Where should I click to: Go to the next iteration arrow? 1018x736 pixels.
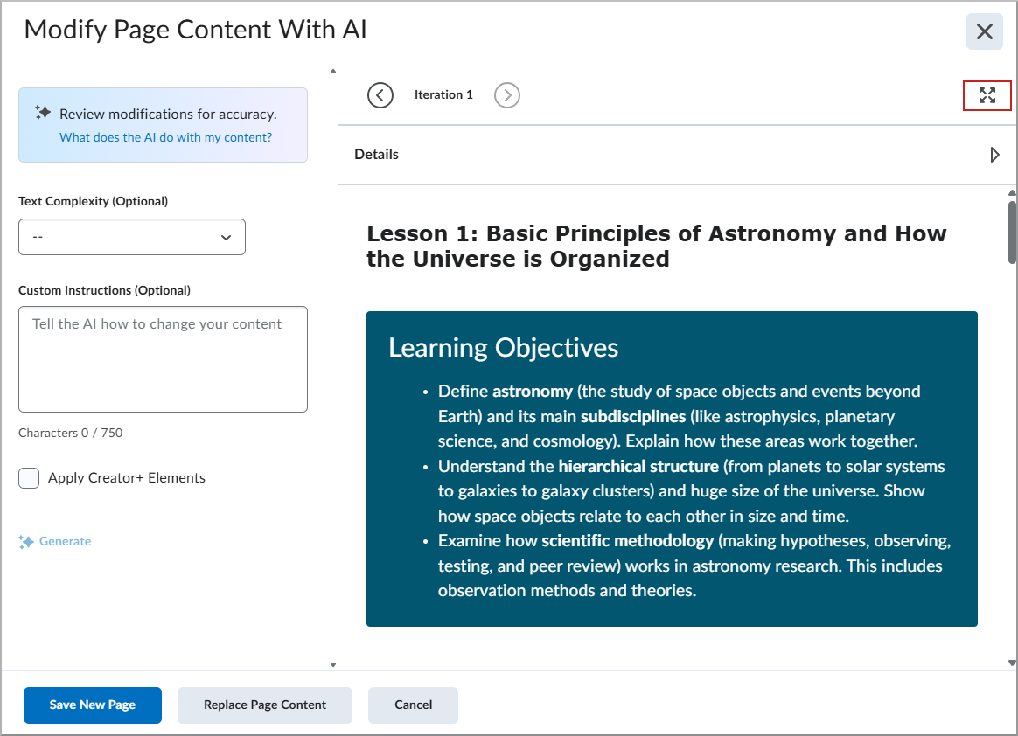pyautogui.click(x=507, y=95)
